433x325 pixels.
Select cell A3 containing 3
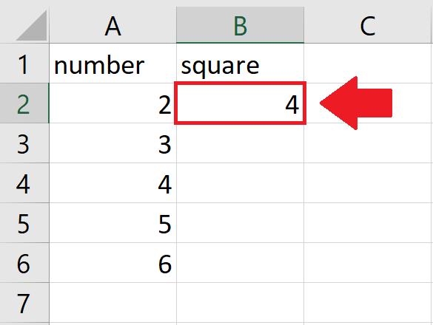(113, 143)
